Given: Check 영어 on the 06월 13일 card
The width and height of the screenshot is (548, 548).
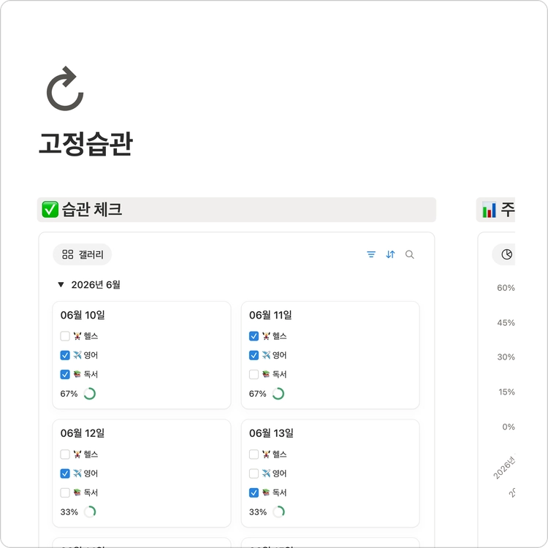Looking at the screenshot, I should [254, 473].
